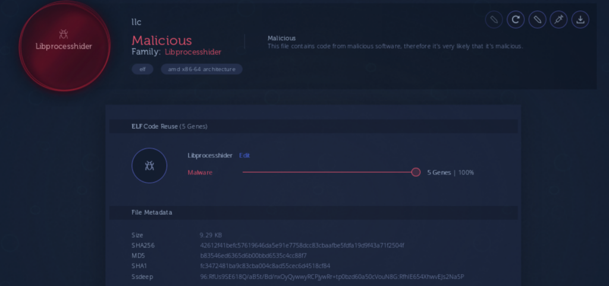The width and height of the screenshot is (609, 286).
Task: Click the Edit link next to Libprocesshider
Action: click(244, 155)
